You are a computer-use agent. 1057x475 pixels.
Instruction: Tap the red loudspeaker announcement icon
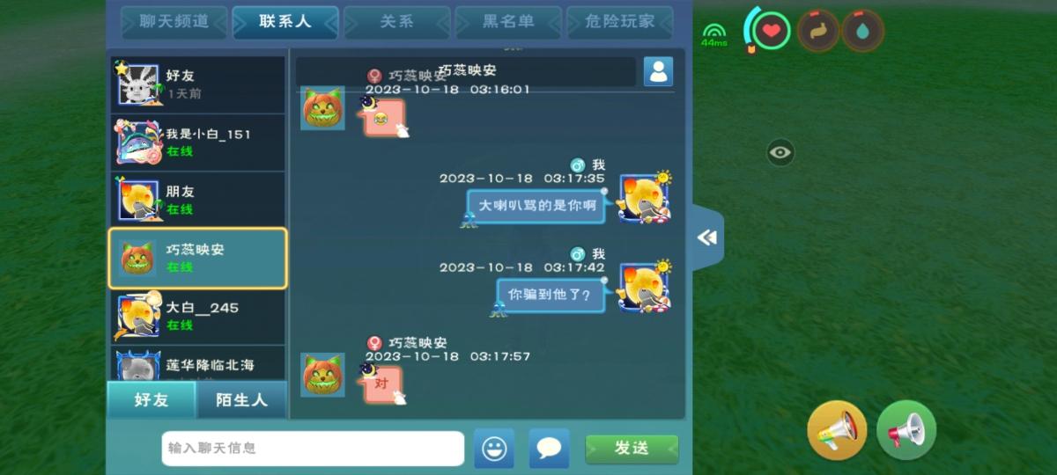[x=906, y=430]
